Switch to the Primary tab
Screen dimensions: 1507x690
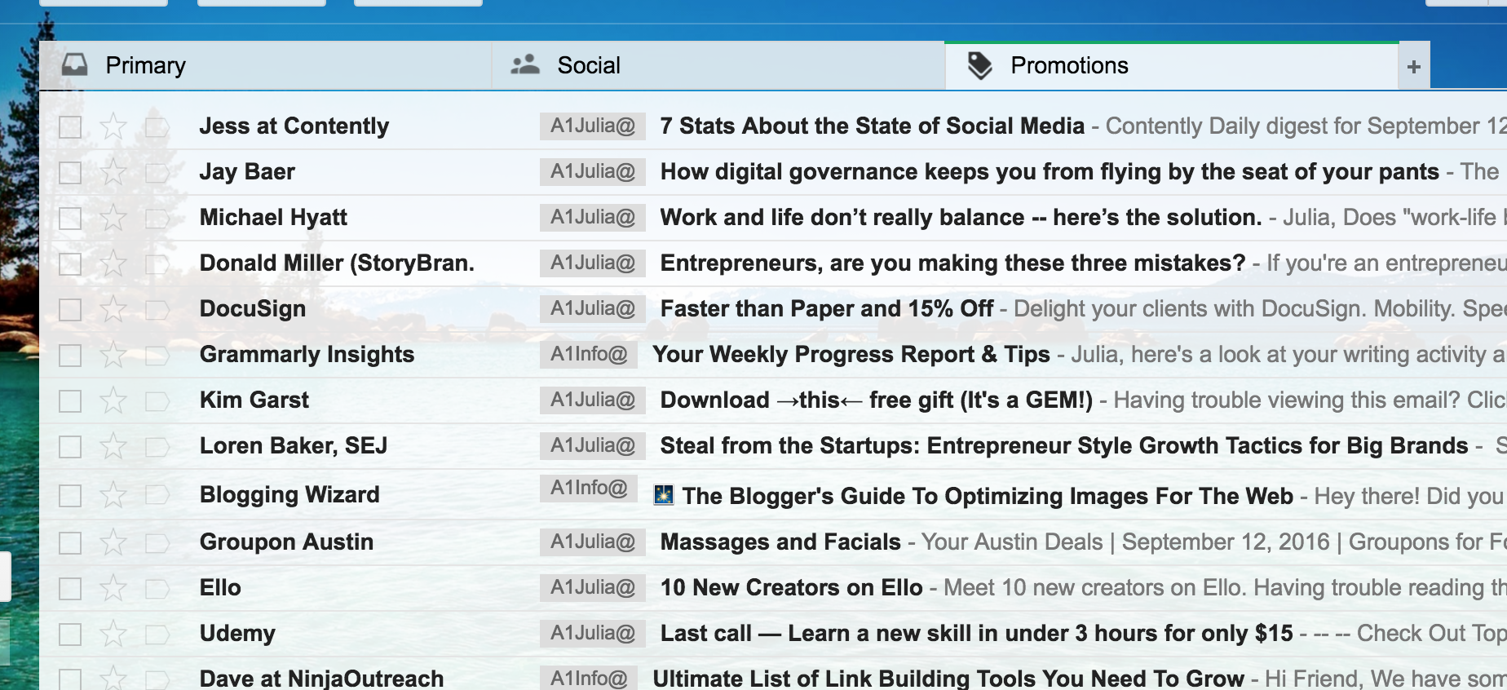pos(265,65)
